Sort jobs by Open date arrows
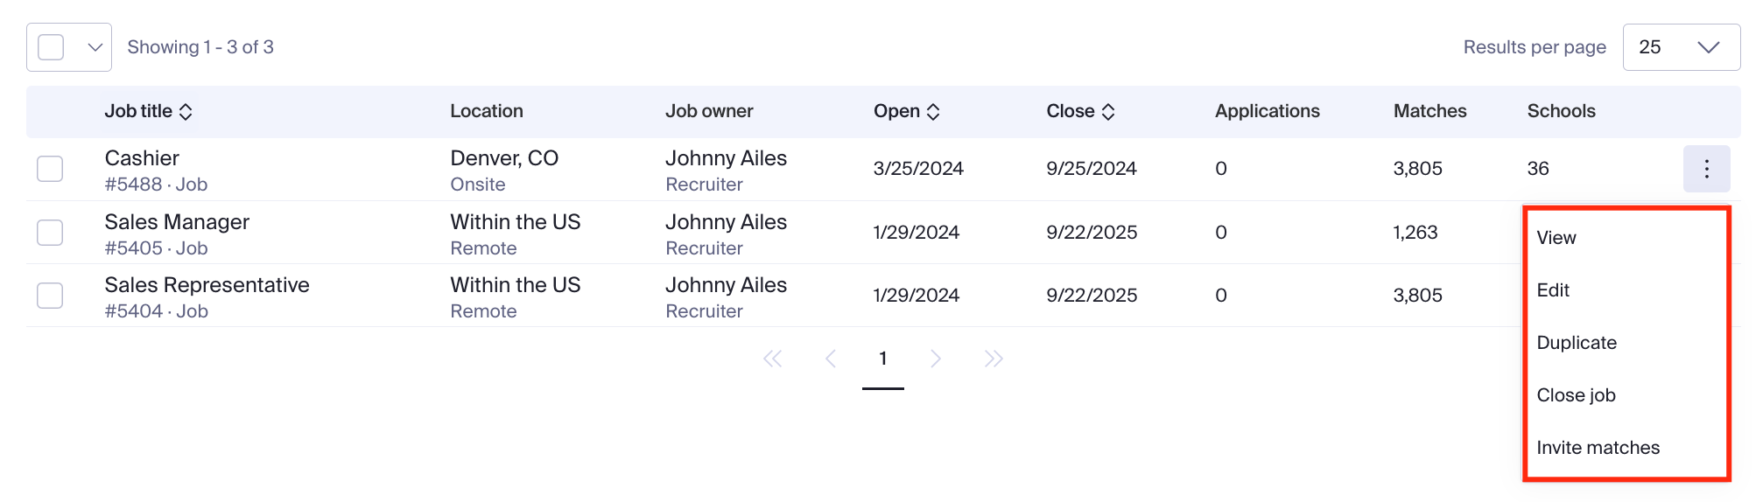The height and width of the screenshot is (502, 1763). pos(933,112)
